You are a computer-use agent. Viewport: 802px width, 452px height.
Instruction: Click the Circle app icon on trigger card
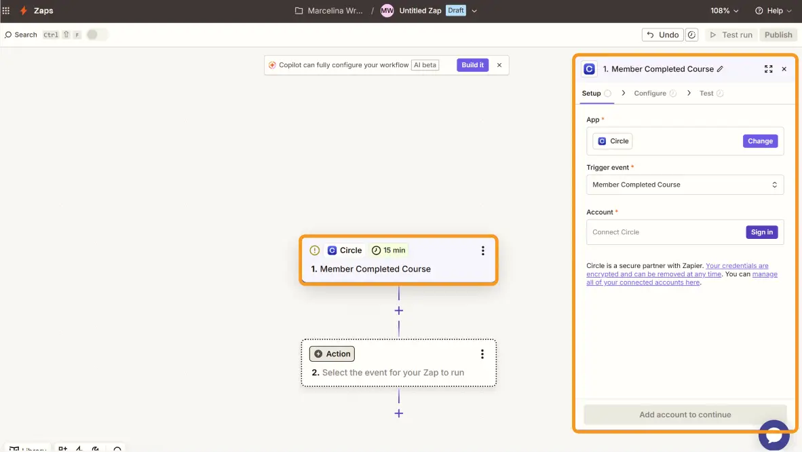(332, 250)
